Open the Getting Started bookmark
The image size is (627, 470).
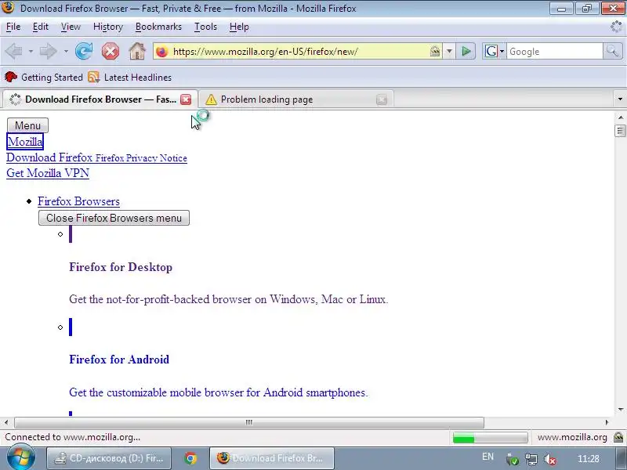(x=44, y=77)
